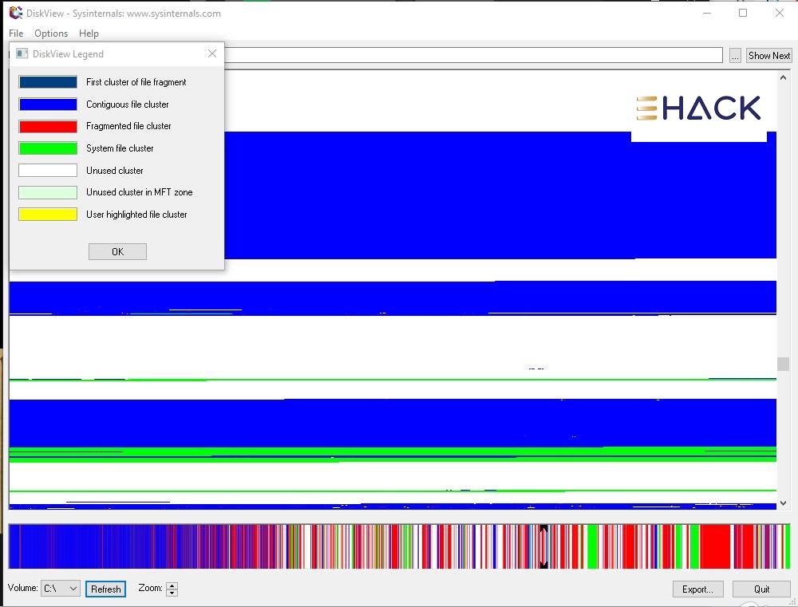Click the 'User highlighted file cluster' label
The width and height of the screenshot is (798, 607).
(136, 215)
